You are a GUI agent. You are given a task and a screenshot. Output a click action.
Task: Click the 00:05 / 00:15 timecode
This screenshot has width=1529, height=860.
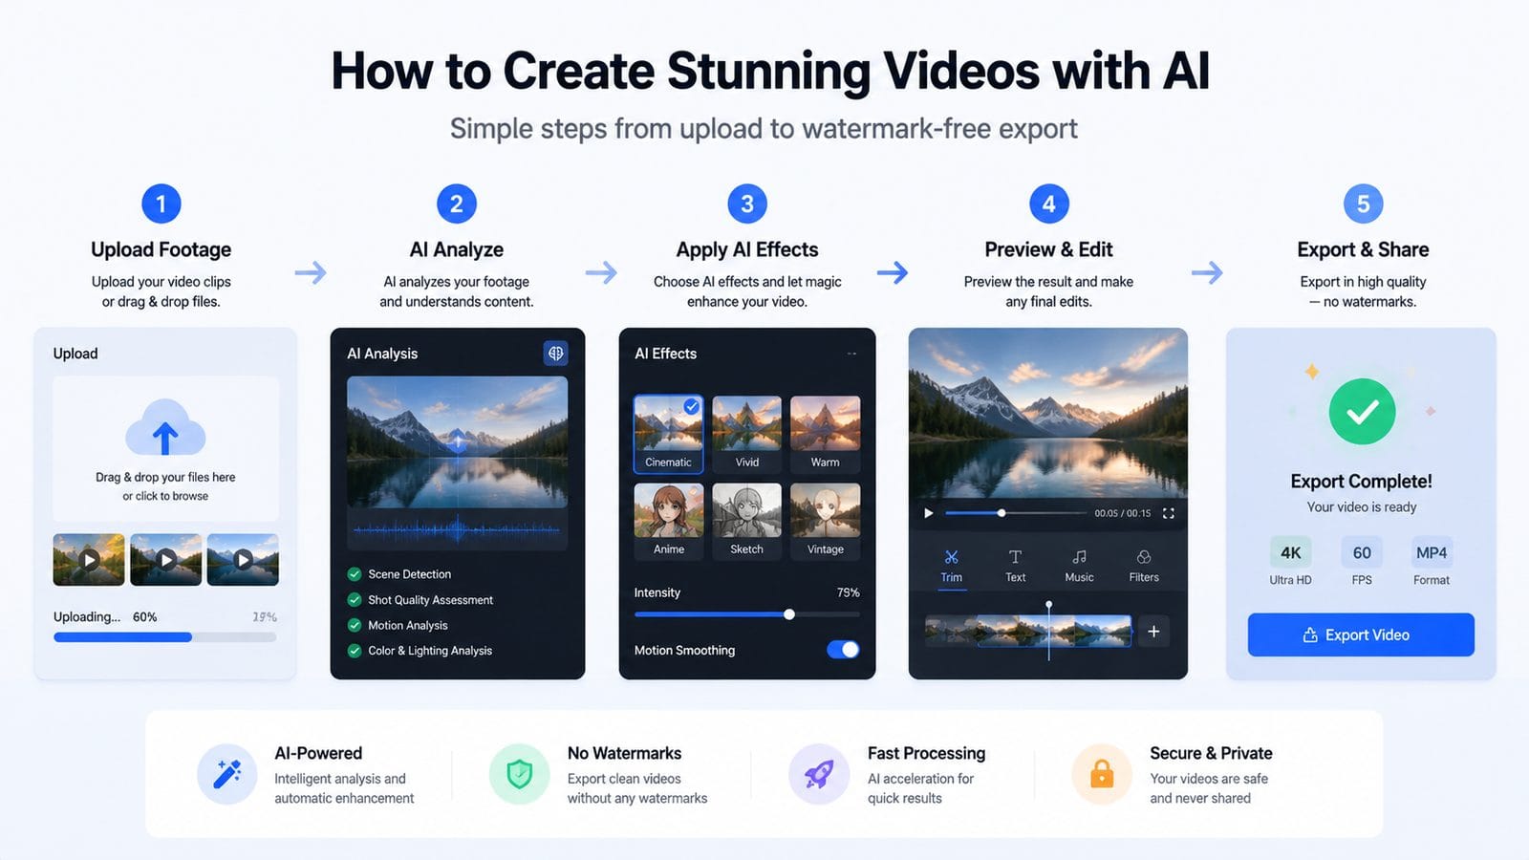tap(1123, 513)
